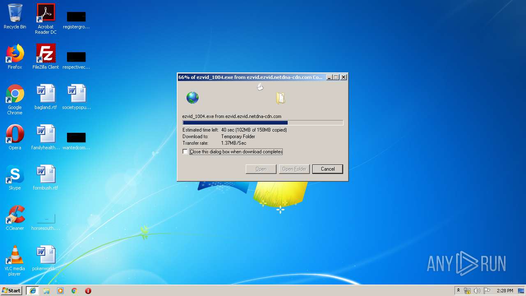Cancel the ezvid_1004.exe download

click(328, 169)
